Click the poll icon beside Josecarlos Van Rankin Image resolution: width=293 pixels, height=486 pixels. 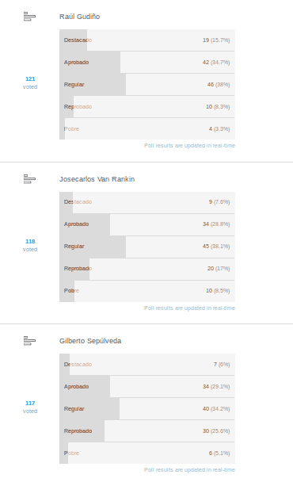click(30, 179)
